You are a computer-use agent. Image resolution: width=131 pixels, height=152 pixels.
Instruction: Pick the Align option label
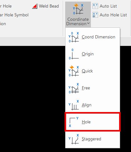86,105
